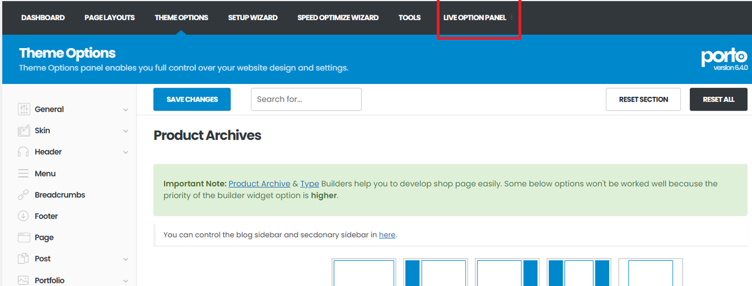Click the 'version 6.4.0' text
This screenshot has height=286, width=752.
coord(730,68)
